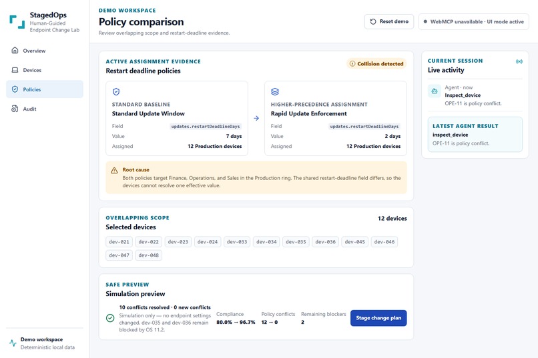Image resolution: width=538 pixels, height=358 pixels.
Task: Click the Stage change plan button
Action: point(378,318)
